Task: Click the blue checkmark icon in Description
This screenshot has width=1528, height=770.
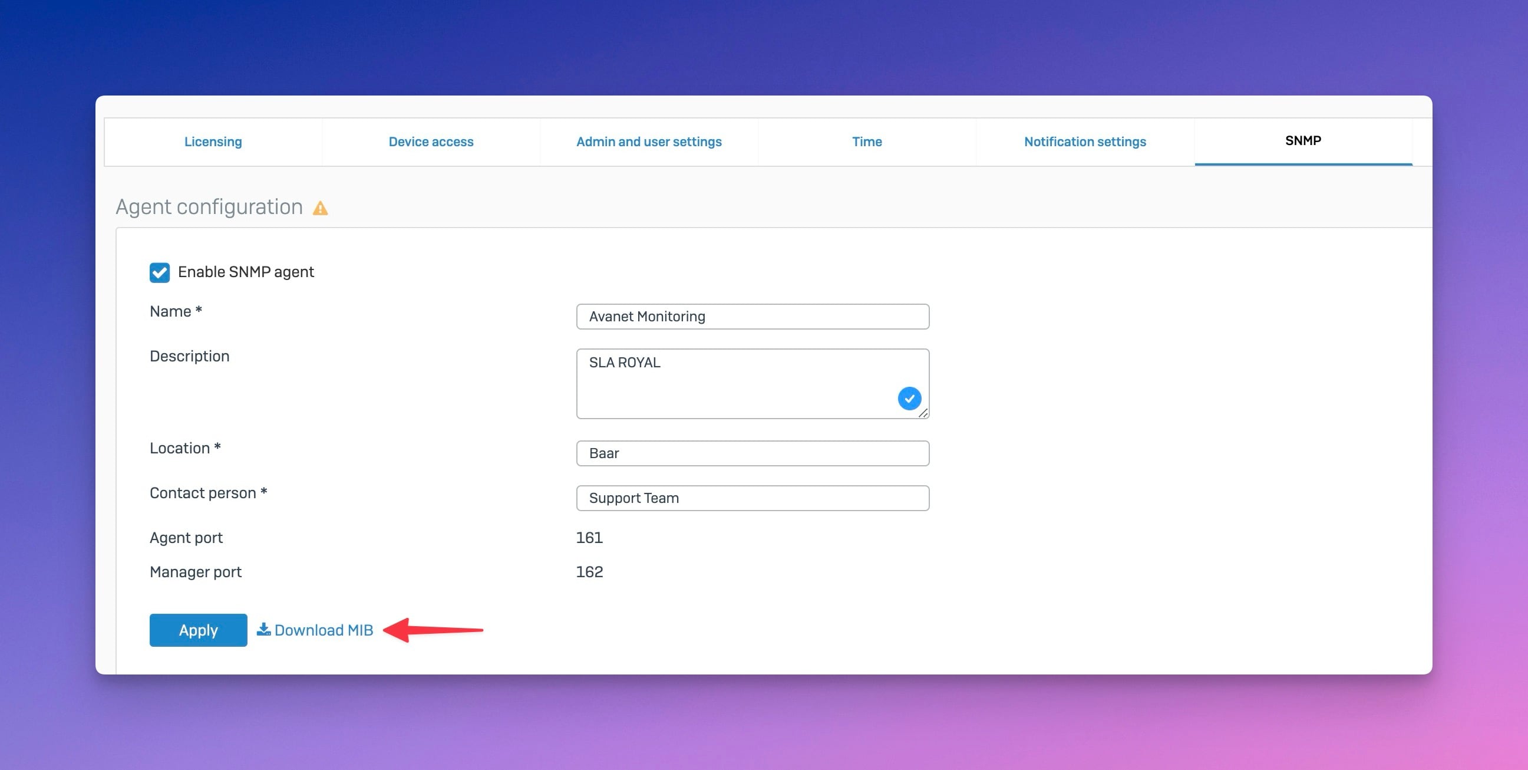Action: 909,399
